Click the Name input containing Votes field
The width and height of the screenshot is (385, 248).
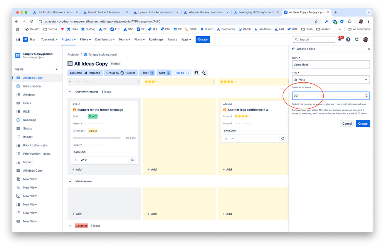pyautogui.click(x=331, y=65)
